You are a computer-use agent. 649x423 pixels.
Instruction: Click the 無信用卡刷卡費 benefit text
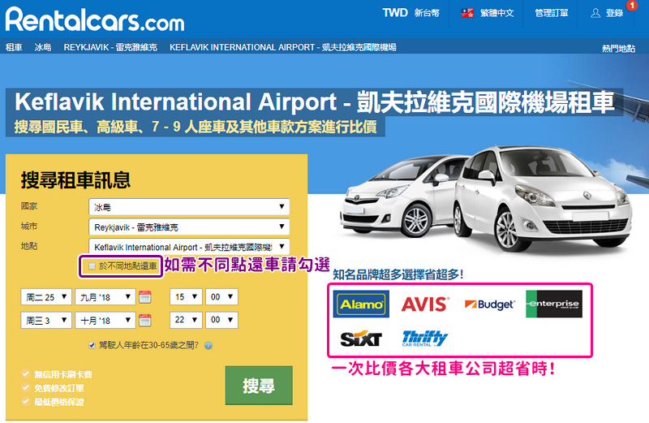[x=63, y=374]
